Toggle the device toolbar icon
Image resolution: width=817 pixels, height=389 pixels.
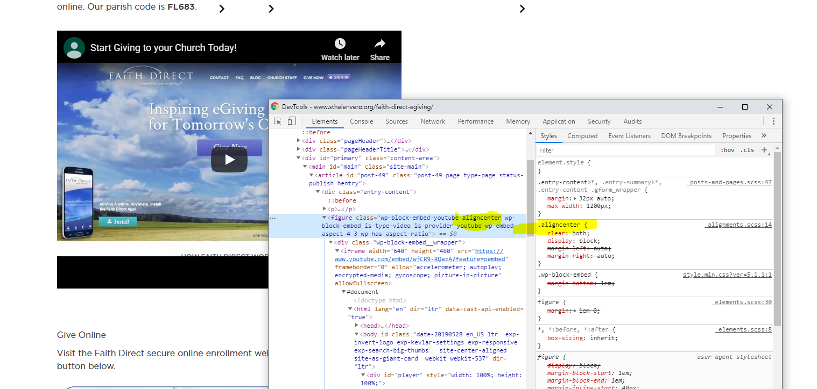291,121
